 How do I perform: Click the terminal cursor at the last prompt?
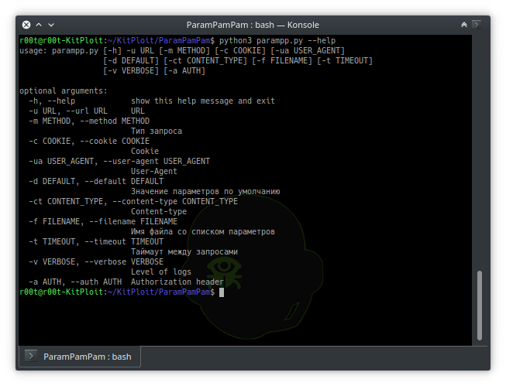[x=222, y=292]
